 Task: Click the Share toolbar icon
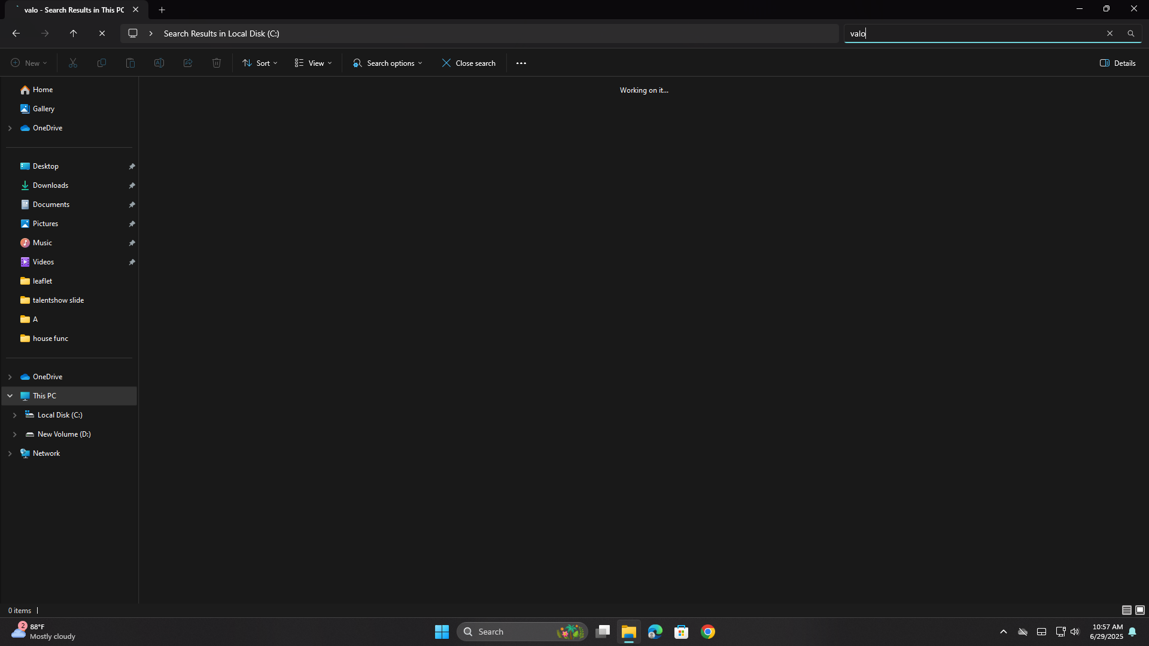click(188, 63)
